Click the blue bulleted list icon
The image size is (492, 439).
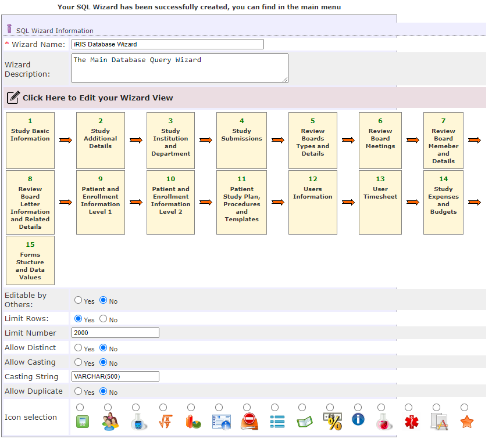(277, 422)
